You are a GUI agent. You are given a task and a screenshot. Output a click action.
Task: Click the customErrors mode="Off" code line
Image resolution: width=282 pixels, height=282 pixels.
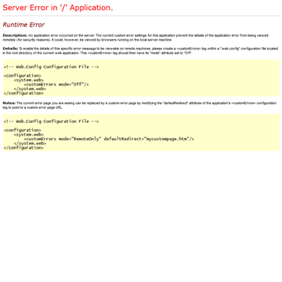tap(56, 85)
